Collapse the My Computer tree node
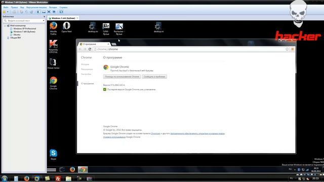Screen dimensions: 324x182 (5, 26)
